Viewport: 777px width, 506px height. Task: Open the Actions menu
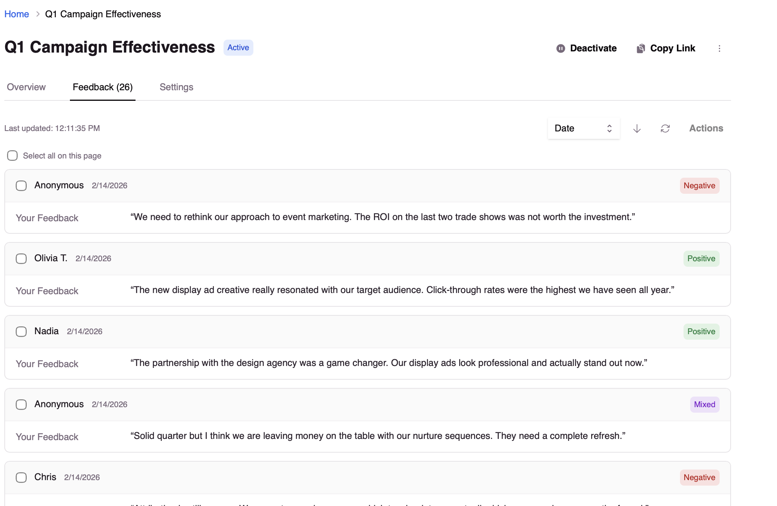[x=706, y=128]
